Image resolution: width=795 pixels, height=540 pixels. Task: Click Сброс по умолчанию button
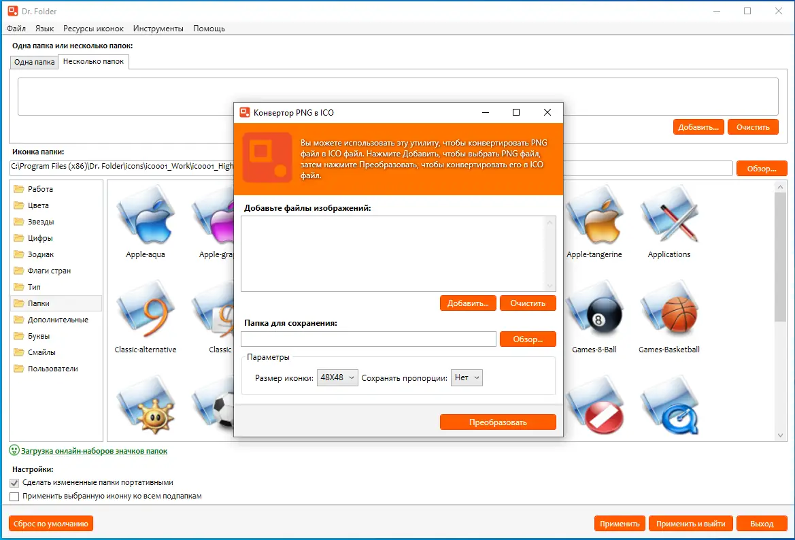point(51,524)
